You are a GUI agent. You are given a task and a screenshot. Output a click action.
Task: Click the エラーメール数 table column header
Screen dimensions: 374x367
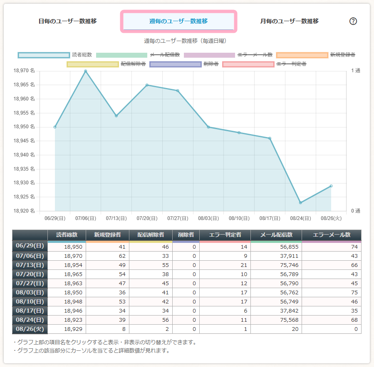(x=332, y=235)
